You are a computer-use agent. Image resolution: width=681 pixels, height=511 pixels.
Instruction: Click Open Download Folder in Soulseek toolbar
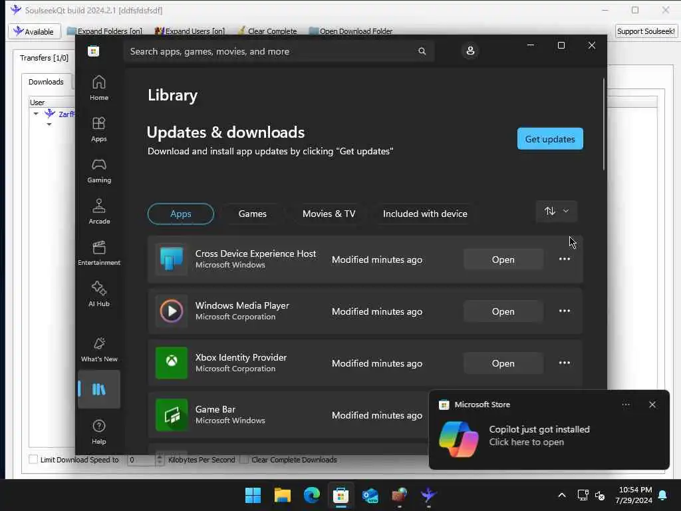351,31
